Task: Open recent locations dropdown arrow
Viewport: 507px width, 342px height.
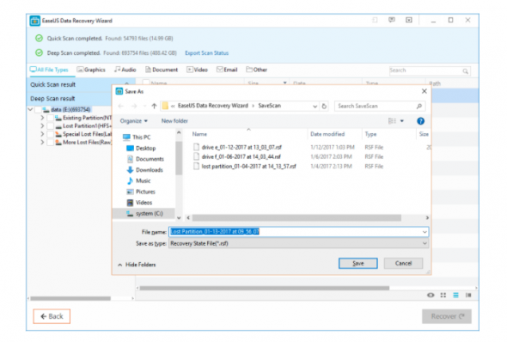Action: tap(144, 106)
